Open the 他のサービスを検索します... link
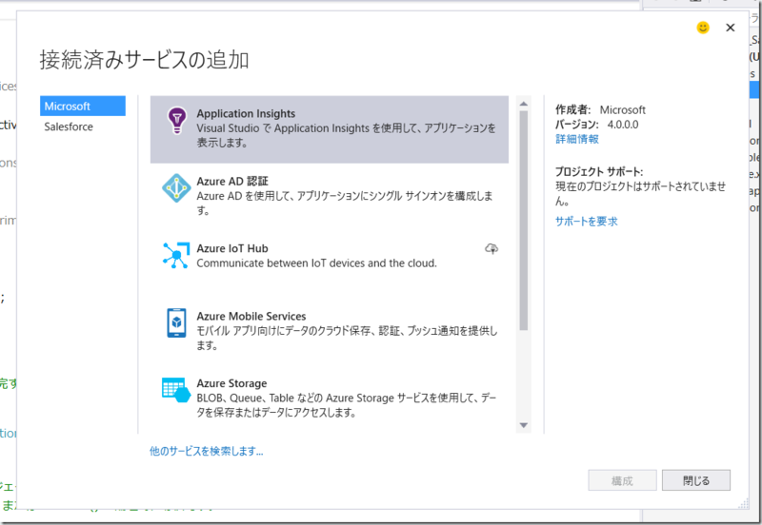The width and height of the screenshot is (762, 525). pos(206,451)
